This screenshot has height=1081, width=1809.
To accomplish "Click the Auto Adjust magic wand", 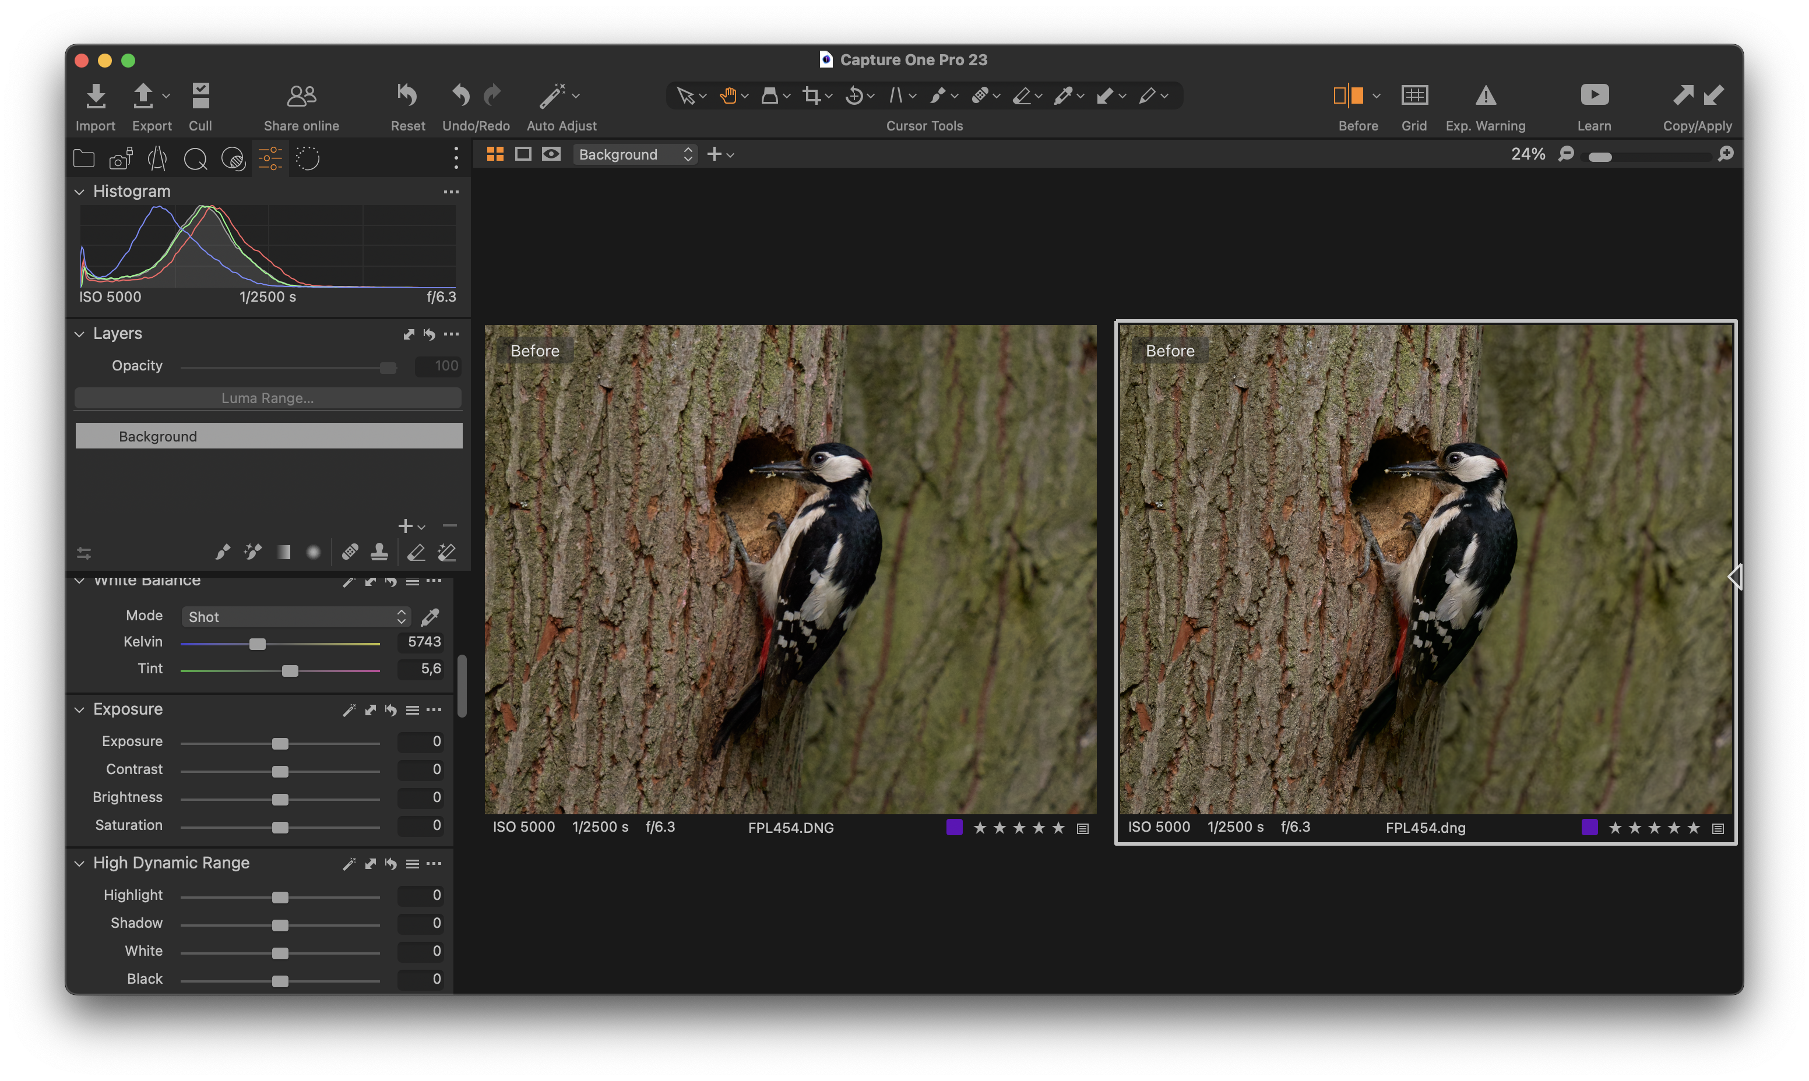I will tap(552, 96).
